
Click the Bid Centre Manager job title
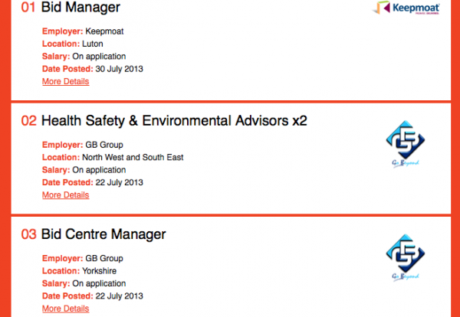103,234
